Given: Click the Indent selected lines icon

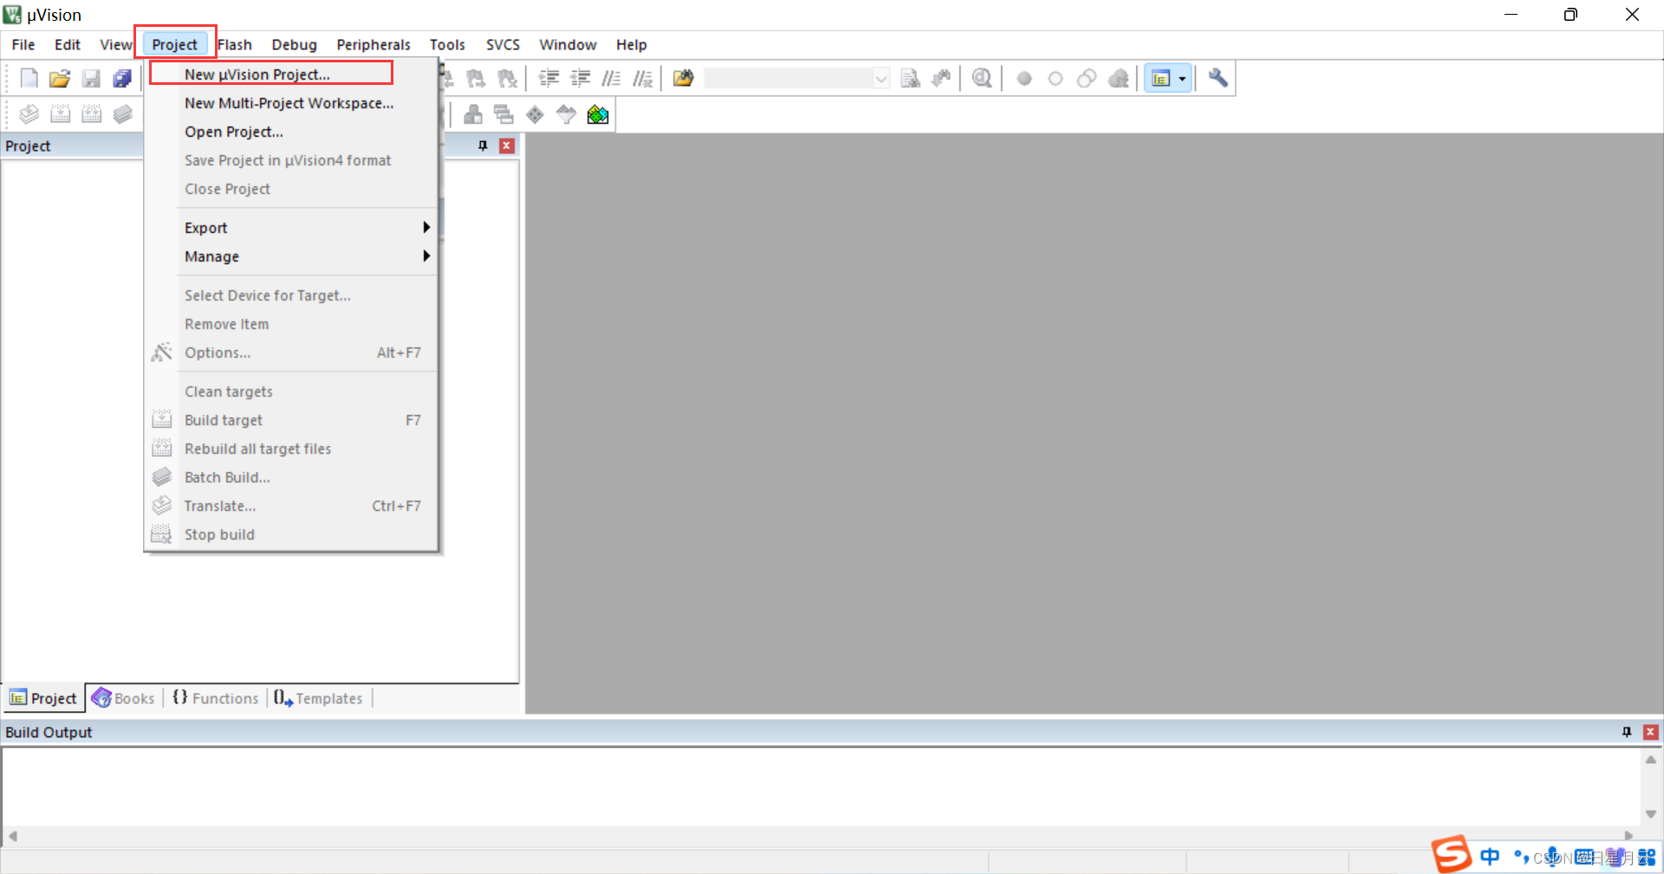Looking at the screenshot, I should point(549,79).
